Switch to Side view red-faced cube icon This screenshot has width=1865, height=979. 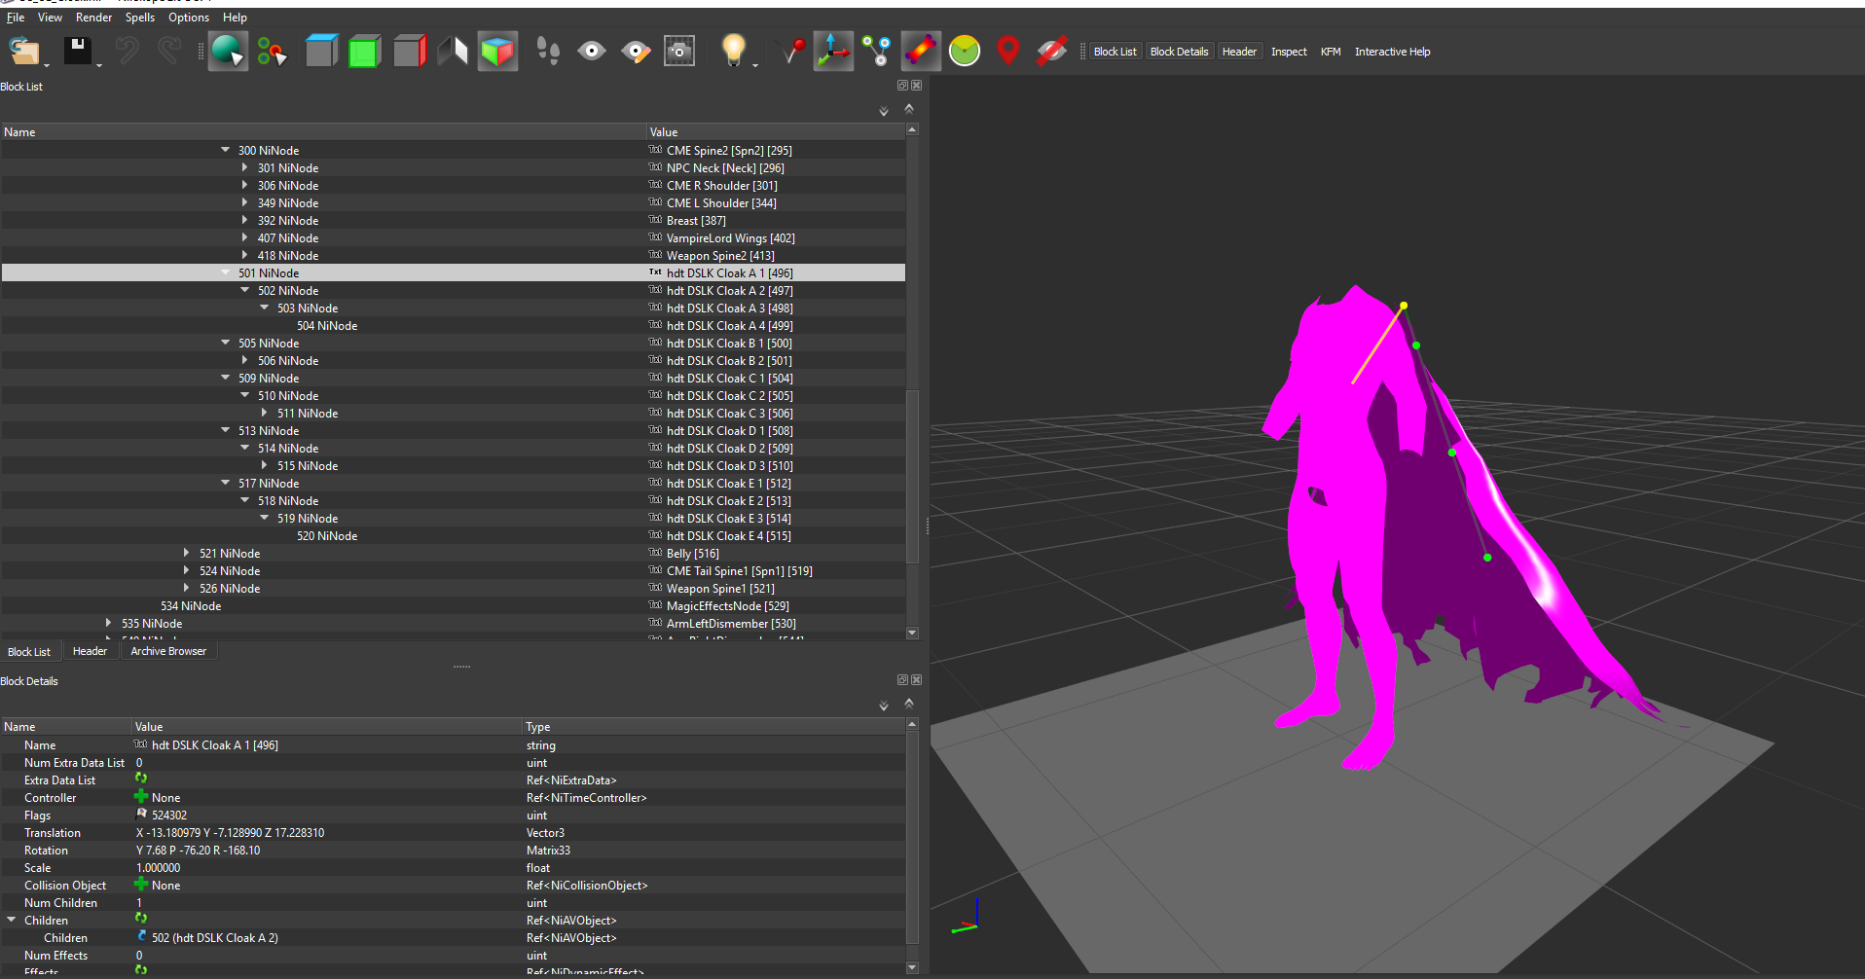click(410, 51)
